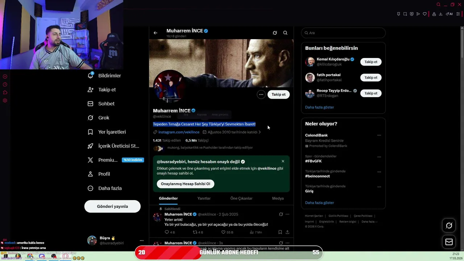The height and width of the screenshot is (261, 464).
Task: Open Opera GX sidebar history clock icon
Action: pos(5,84)
